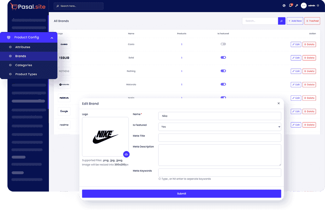Click the Is Featured column header
The image size is (325, 210).
[x=223, y=34]
